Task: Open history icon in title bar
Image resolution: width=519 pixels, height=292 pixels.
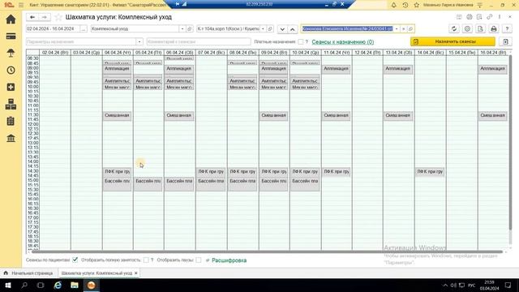Action: 405,5
